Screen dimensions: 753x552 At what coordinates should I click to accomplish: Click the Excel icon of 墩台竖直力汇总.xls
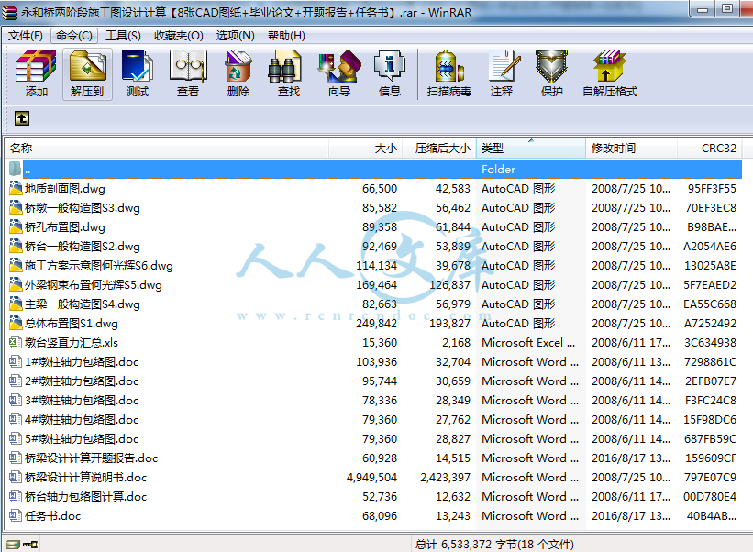(x=16, y=342)
